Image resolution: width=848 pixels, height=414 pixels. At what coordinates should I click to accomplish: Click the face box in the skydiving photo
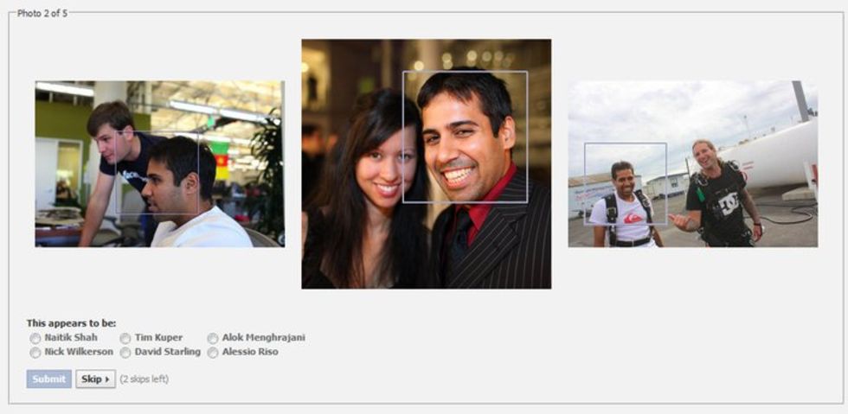click(625, 183)
